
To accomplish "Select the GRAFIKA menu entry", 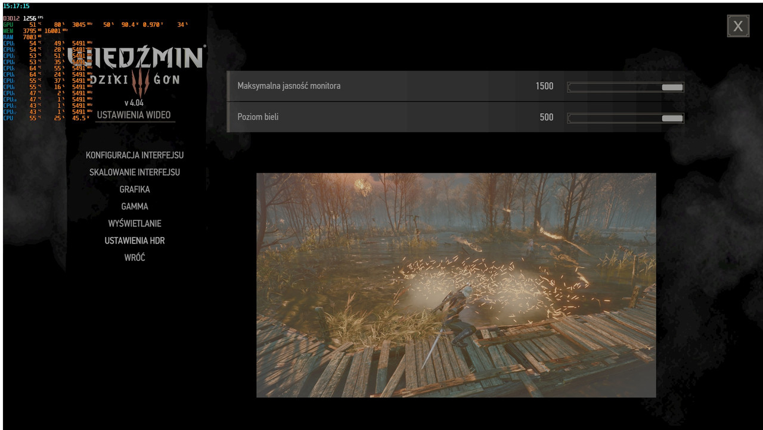I will 134,189.
